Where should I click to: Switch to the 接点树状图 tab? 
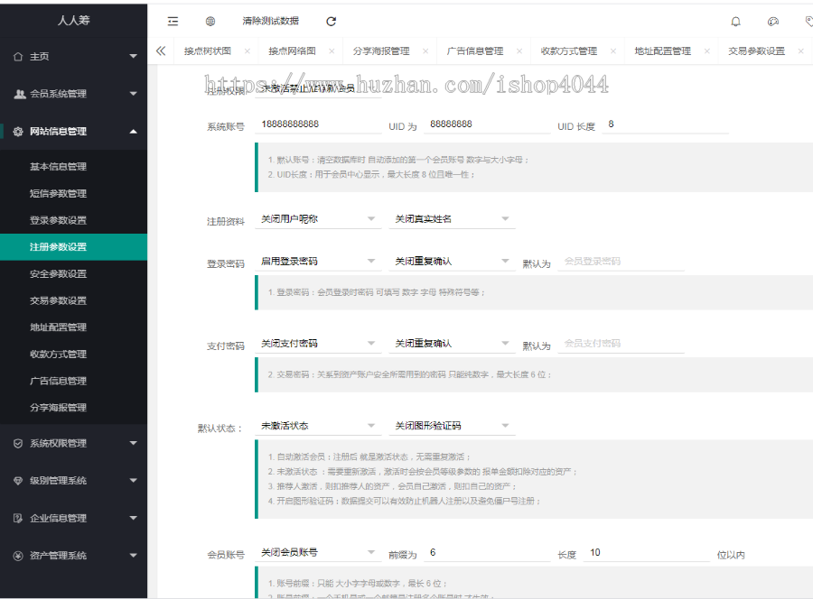(x=208, y=51)
